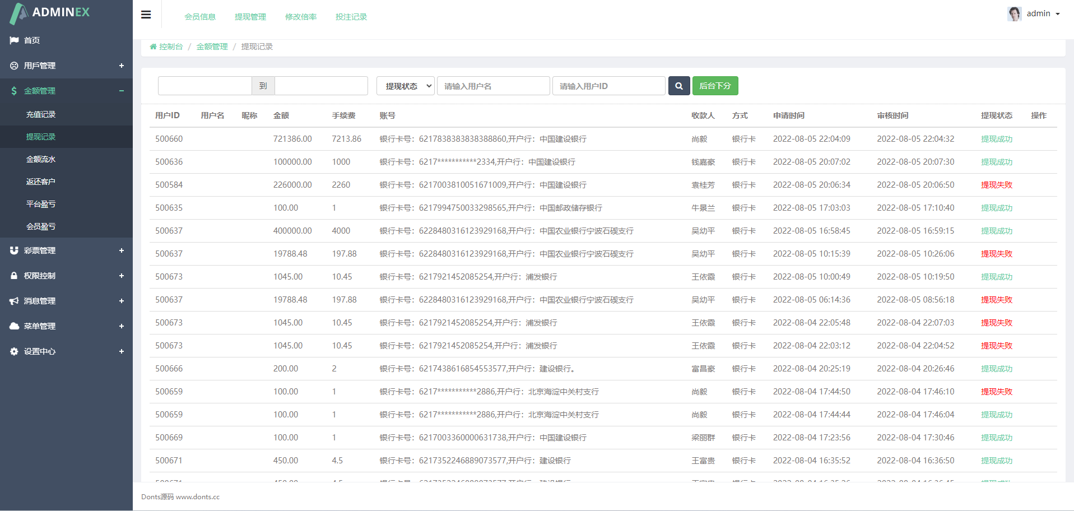Viewport: 1074px width, 511px height.
Task: Click the gear icon for 设置中心
Action: click(x=14, y=351)
